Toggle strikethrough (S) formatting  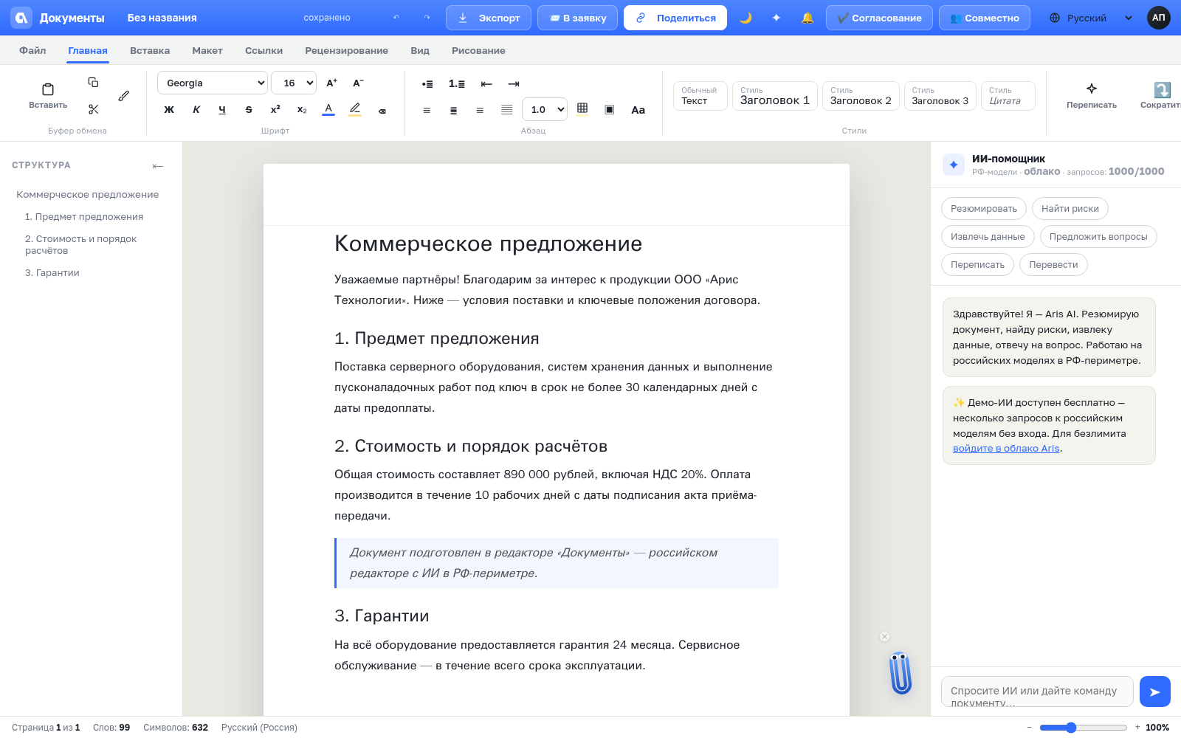click(249, 109)
